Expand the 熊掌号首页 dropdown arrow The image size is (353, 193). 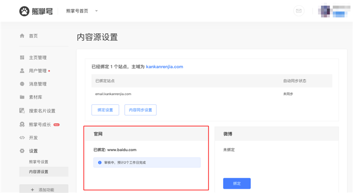coord(96,11)
